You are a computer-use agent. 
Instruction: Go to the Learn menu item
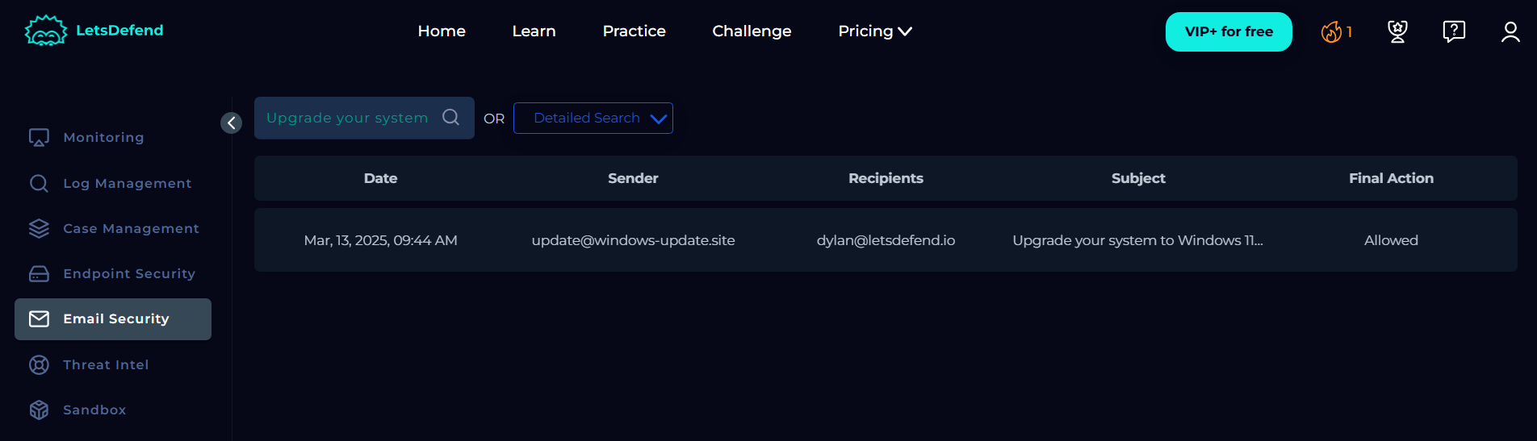tap(534, 31)
